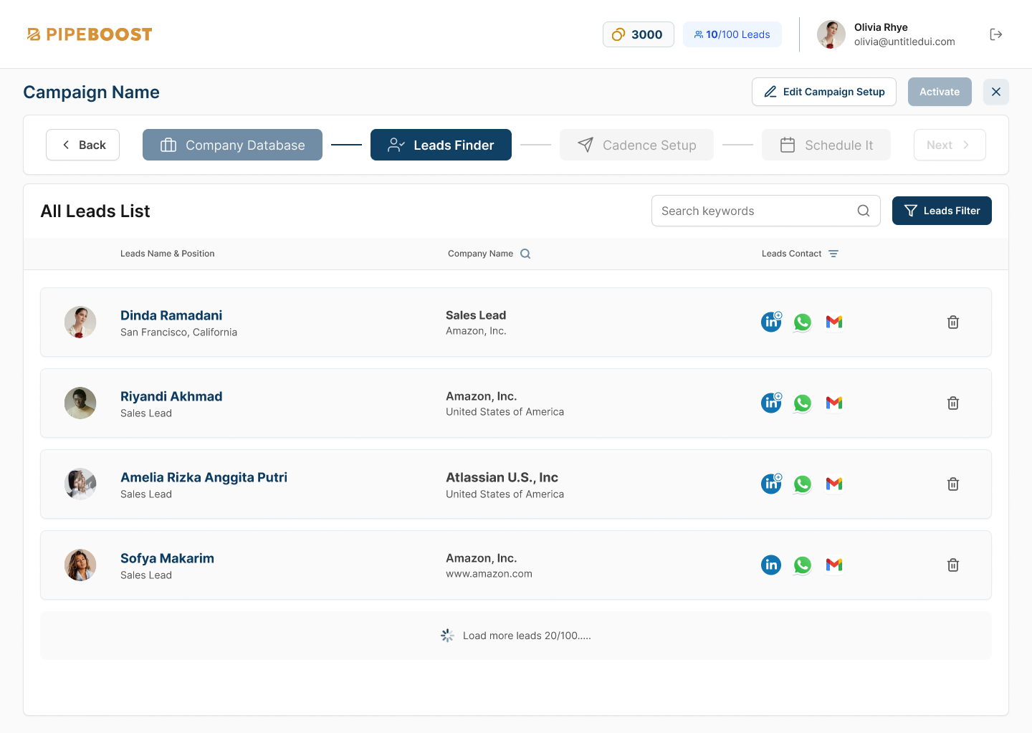
Task: Delete the Dinda Ramadani lead
Action: 953,322
